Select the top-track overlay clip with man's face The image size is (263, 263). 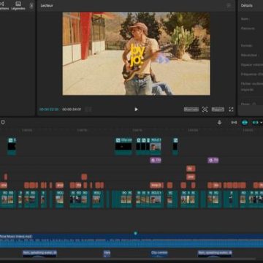pyautogui.click(x=156, y=147)
